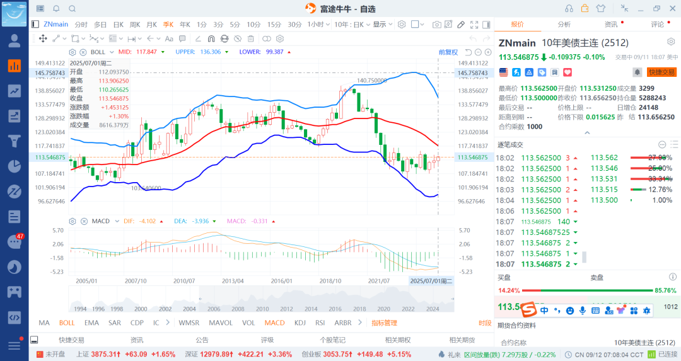Open MACD indicator settings gear
Image resolution: width=681 pixels, height=361 pixels.
73,221
